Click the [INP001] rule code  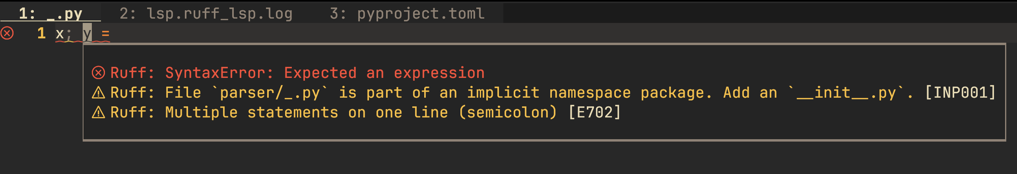point(960,93)
